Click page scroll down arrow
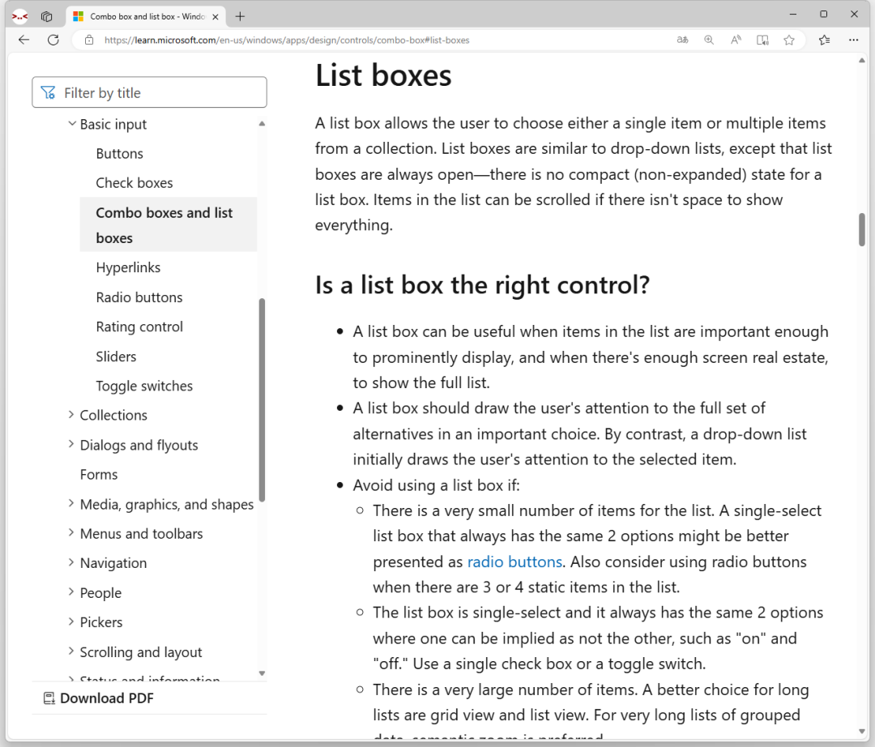The image size is (875, 747). (x=861, y=732)
